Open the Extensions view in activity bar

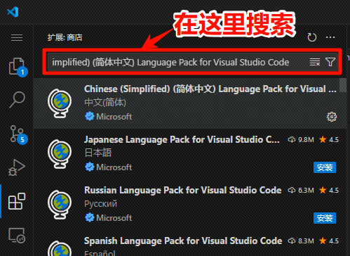click(x=17, y=201)
